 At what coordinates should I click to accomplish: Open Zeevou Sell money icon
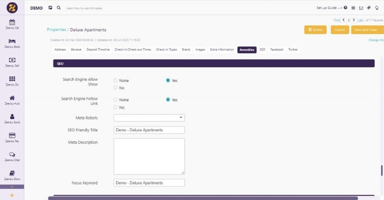(x=12, y=60)
